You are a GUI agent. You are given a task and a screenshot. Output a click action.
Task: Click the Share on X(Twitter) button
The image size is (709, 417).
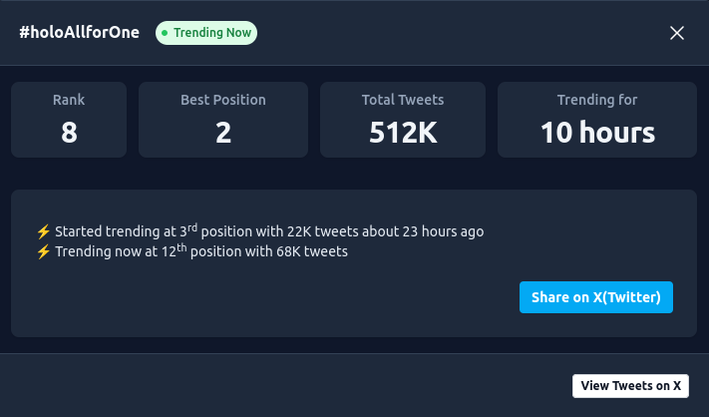coord(596,297)
